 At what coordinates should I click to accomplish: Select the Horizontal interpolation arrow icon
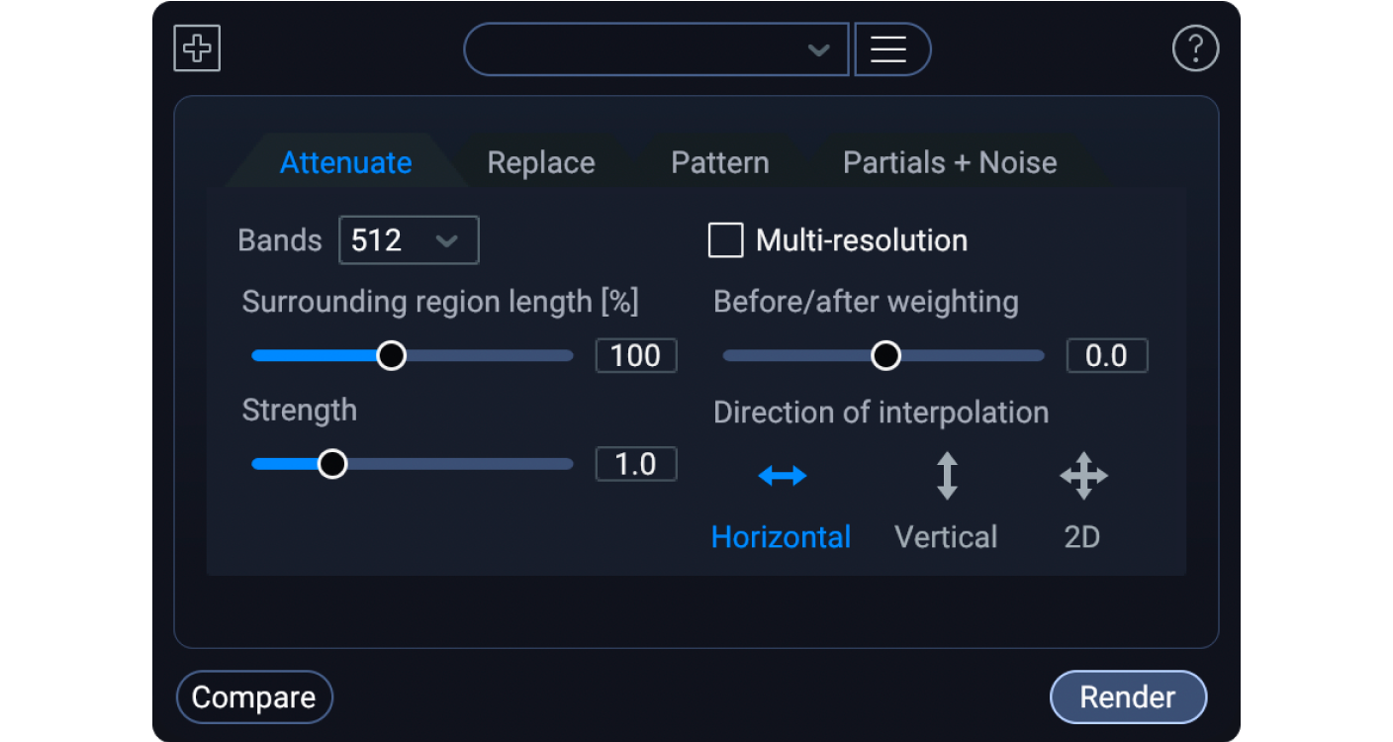click(782, 476)
